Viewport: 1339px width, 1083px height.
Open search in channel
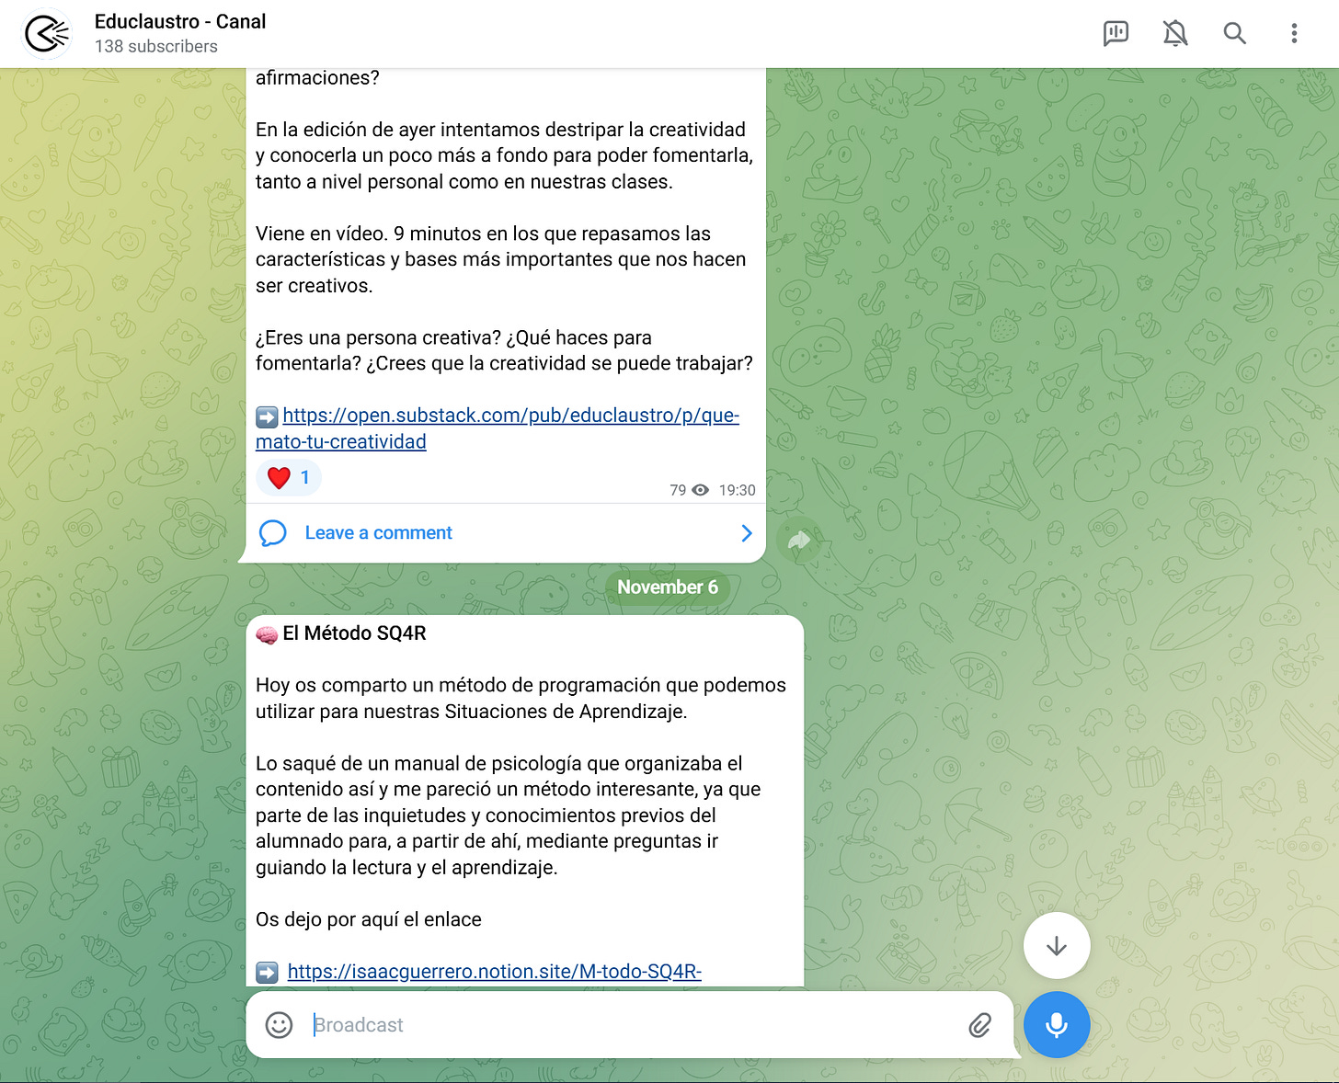(x=1234, y=34)
